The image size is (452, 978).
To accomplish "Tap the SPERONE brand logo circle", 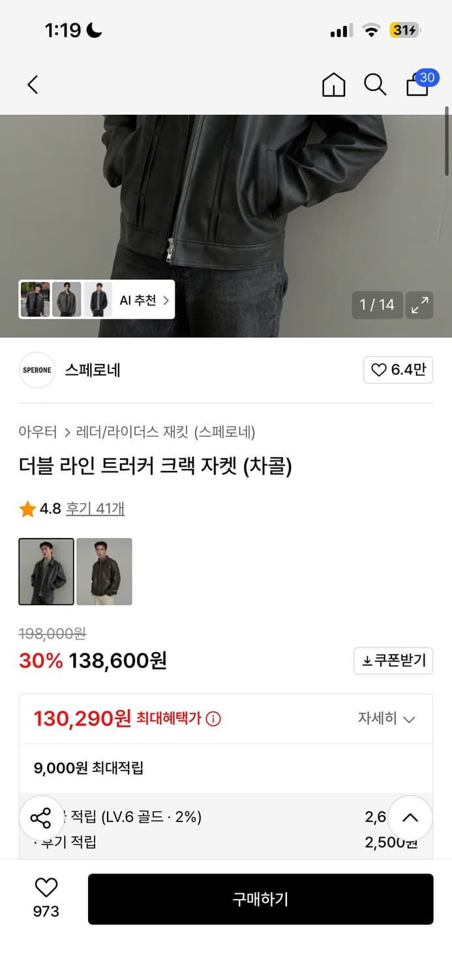I will (x=37, y=370).
